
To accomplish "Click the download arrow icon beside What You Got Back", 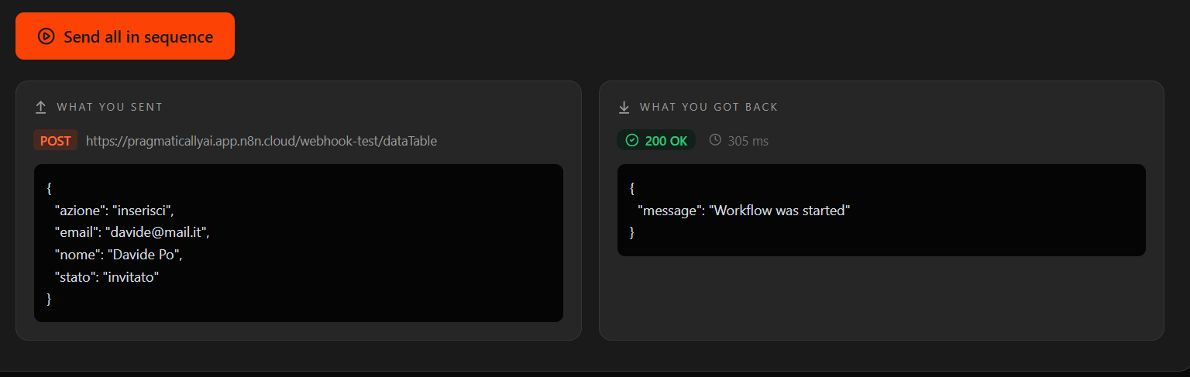I will click(x=624, y=107).
